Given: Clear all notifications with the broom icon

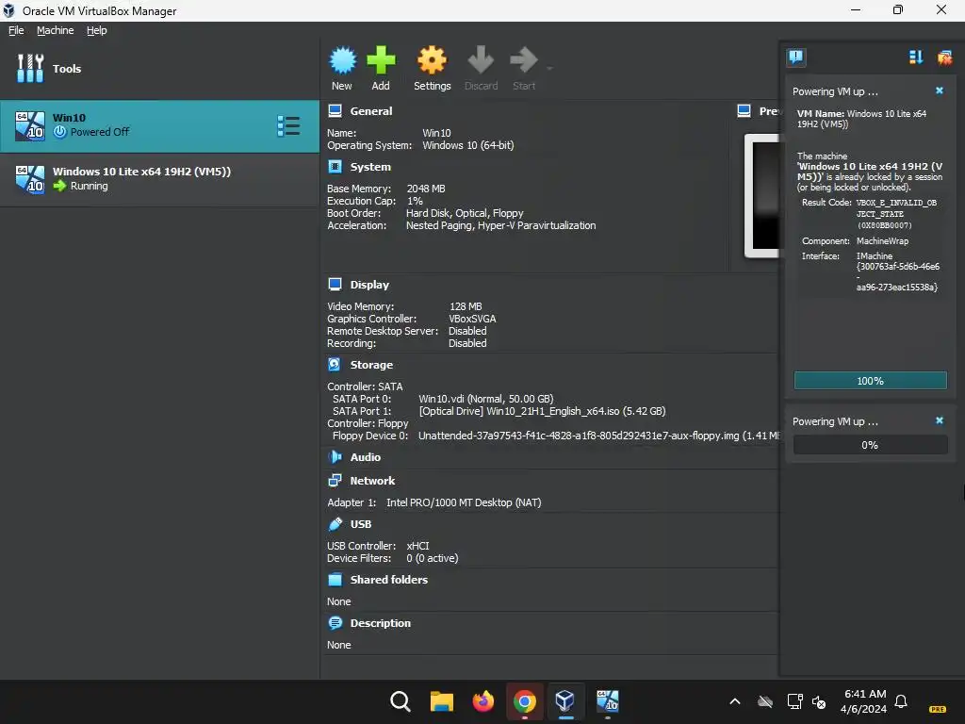Looking at the screenshot, I should [x=944, y=58].
